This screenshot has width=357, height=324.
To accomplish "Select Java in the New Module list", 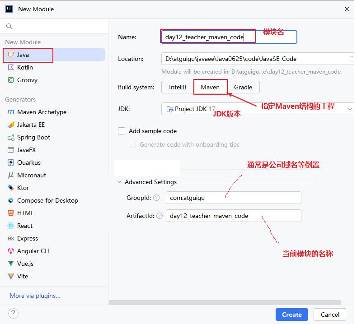I will coord(54,55).
